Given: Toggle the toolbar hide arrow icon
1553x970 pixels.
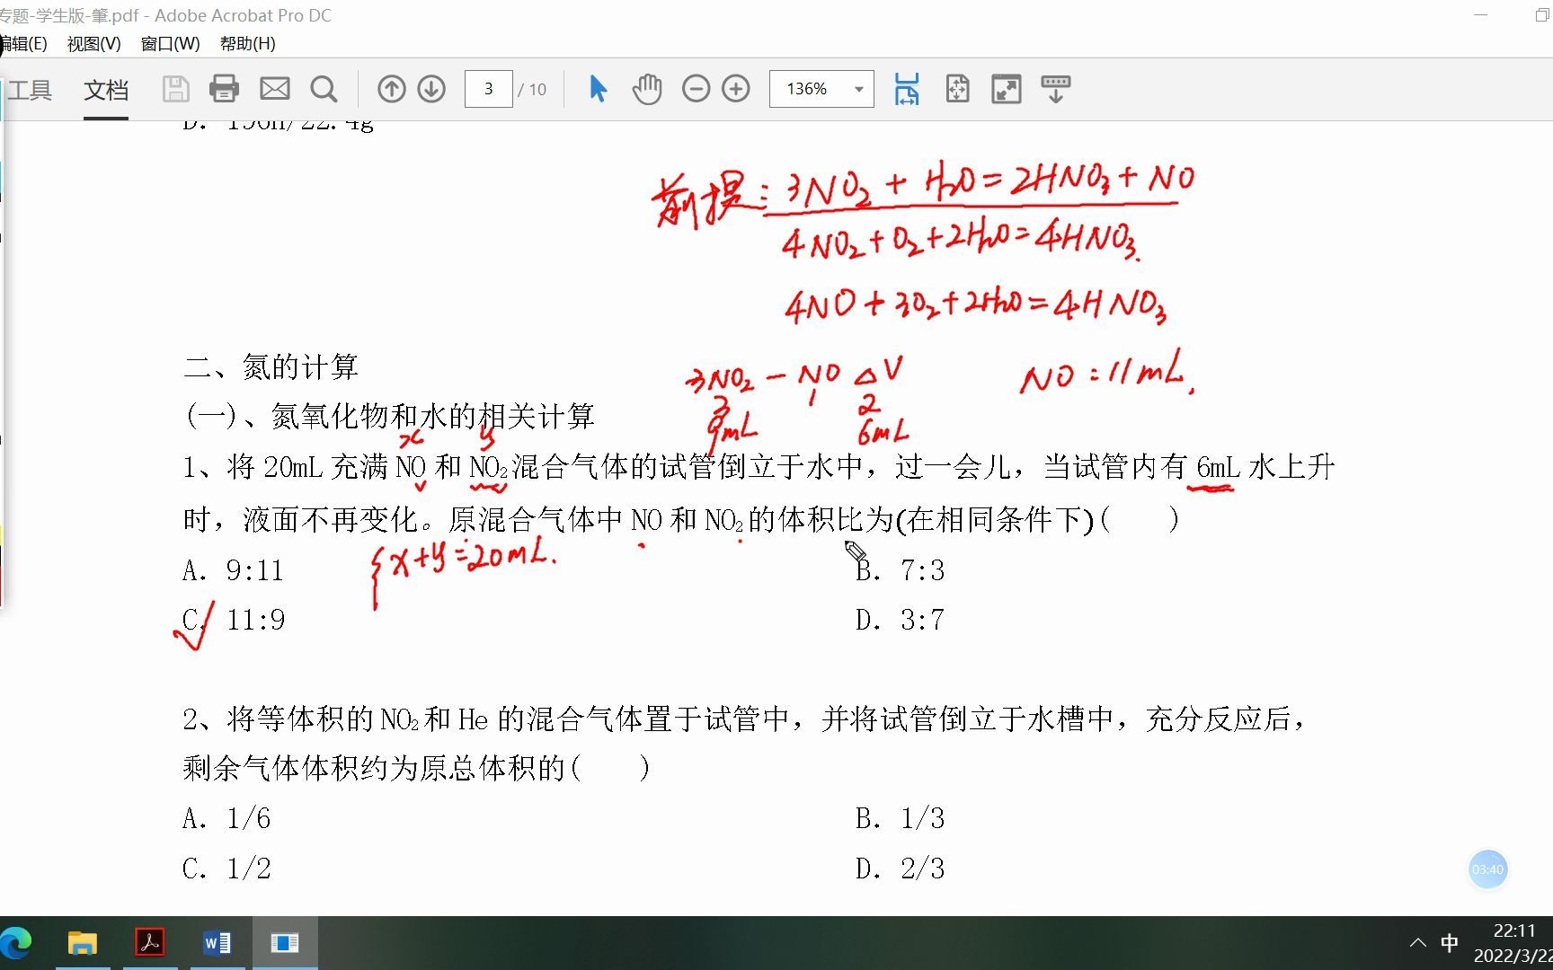Looking at the screenshot, I should click(x=1055, y=88).
